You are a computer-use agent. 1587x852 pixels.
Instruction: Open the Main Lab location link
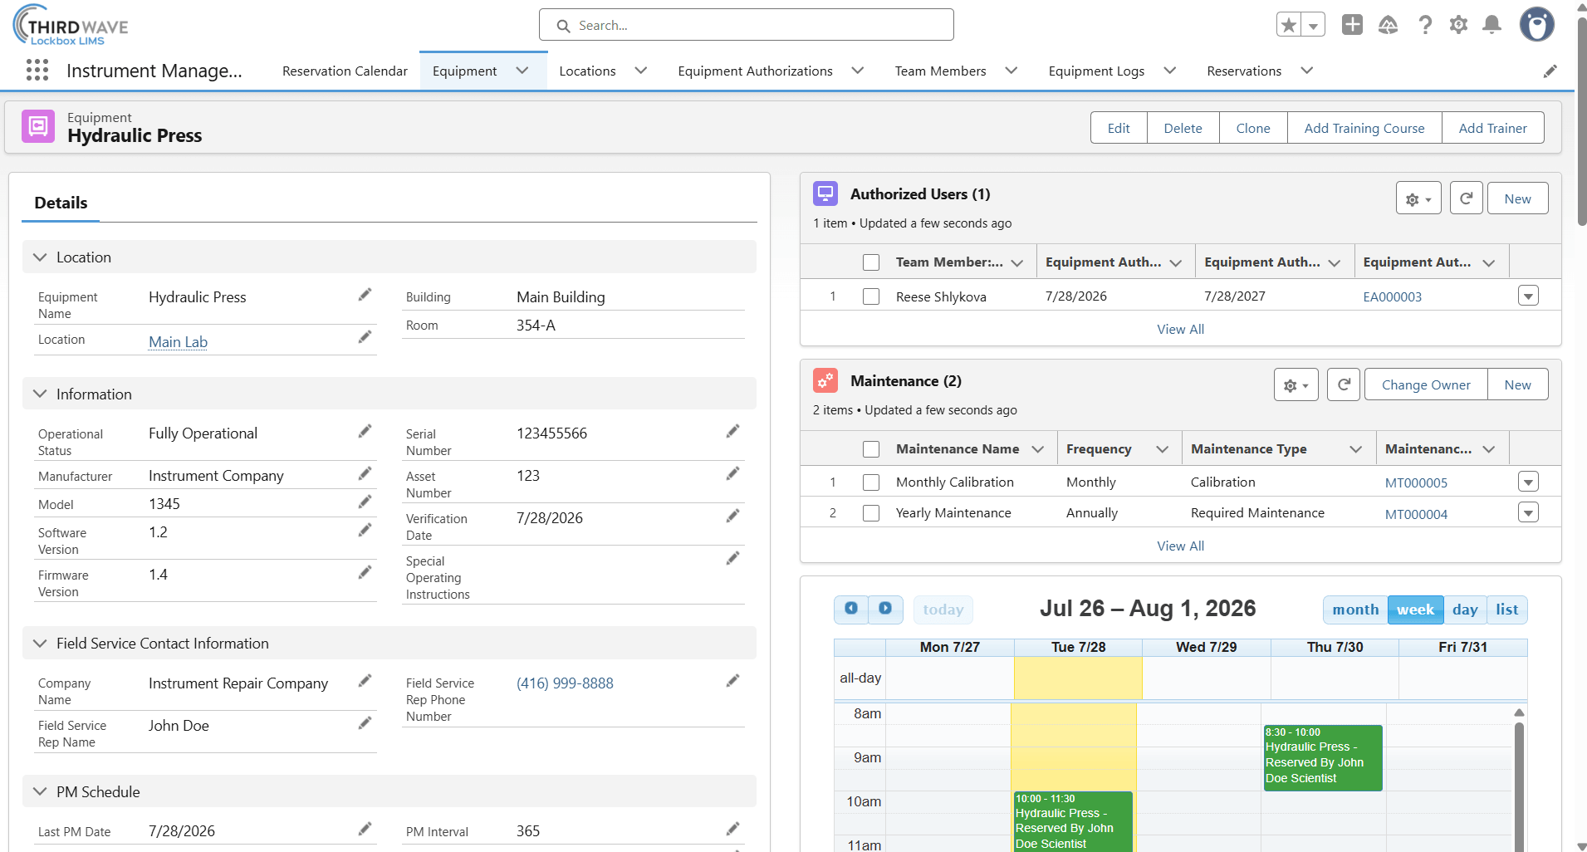pos(178,342)
